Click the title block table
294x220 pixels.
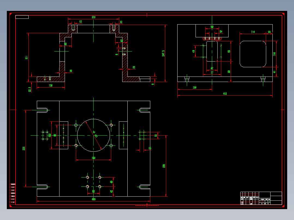tap(261, 198)
